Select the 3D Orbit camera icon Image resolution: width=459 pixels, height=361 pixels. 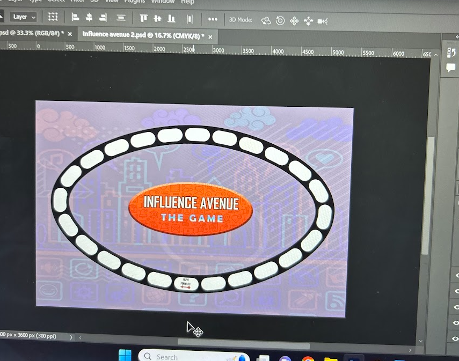[x=266, y=21]
